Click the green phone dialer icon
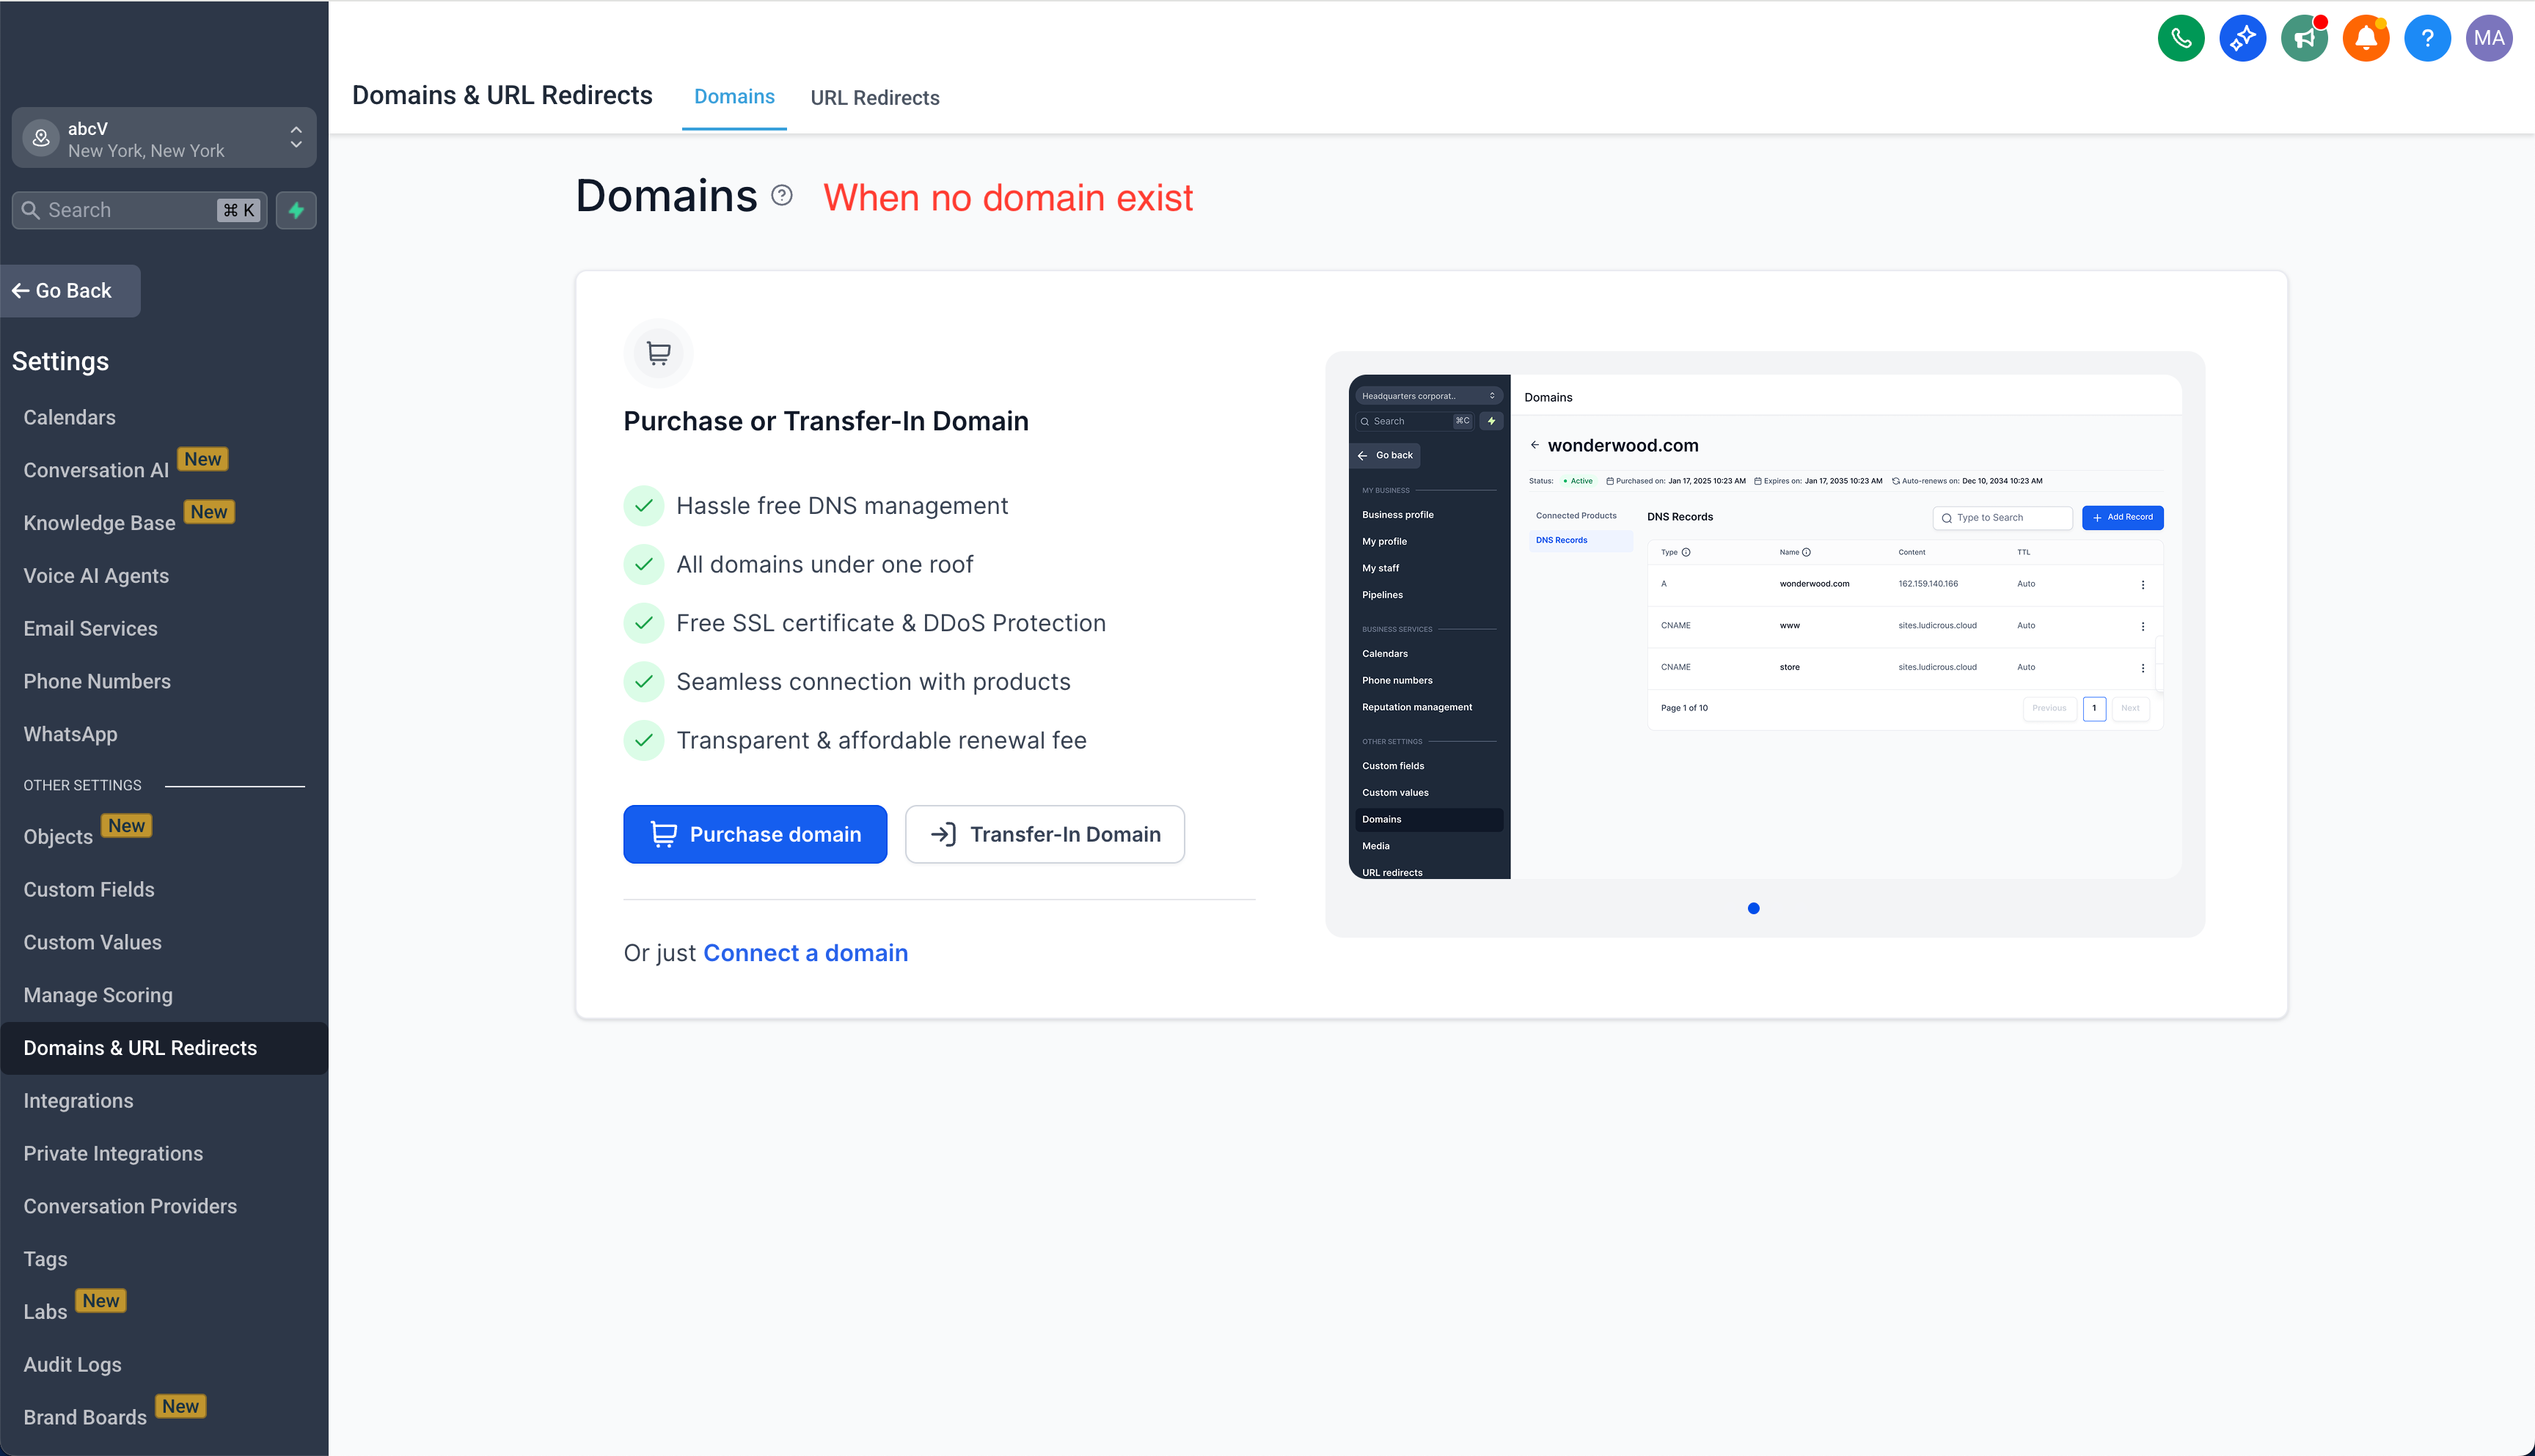The height and width of the screenshot is (1456, 2535). click(x=2181, y=38)
